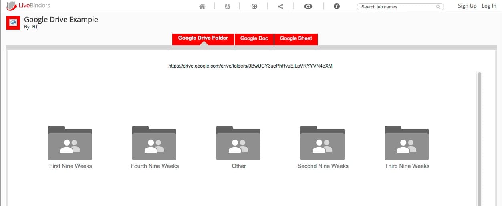Open the First Nine Weeks folder icon
Screen dimensions: 502x206
[x=70, y=143]
